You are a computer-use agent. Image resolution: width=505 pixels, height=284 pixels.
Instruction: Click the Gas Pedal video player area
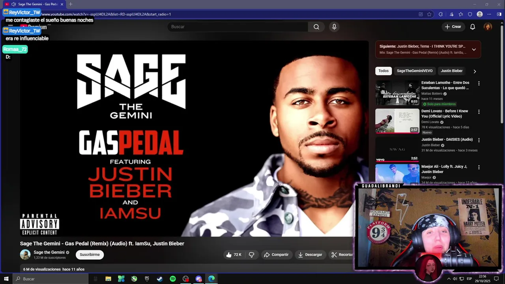[195, 138]
